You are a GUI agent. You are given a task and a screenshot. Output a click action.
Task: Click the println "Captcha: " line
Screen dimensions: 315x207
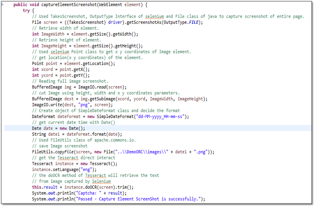(x=79, y=193)
